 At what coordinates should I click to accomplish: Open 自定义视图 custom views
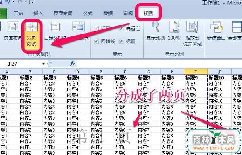[x=56, y=31]
